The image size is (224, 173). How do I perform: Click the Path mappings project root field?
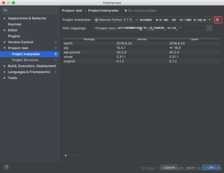(149, 28)
